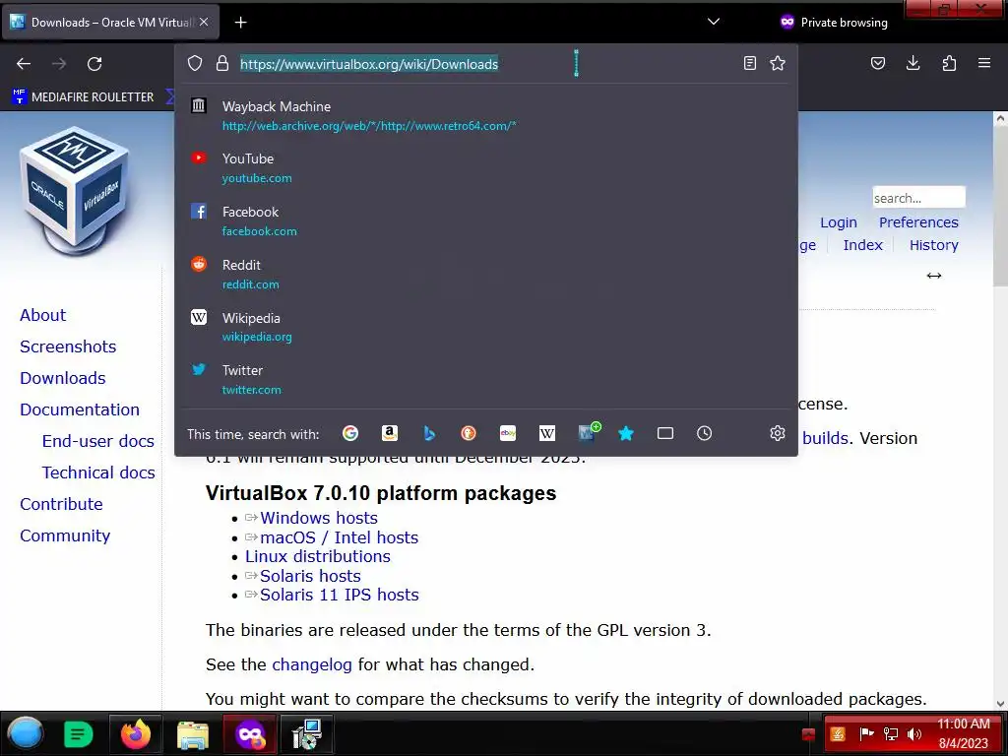Click the page's vertical scrollbar thumb
Viewport: 1008px width, 756px height.
pyautogui.click(x=1000, y=206)
